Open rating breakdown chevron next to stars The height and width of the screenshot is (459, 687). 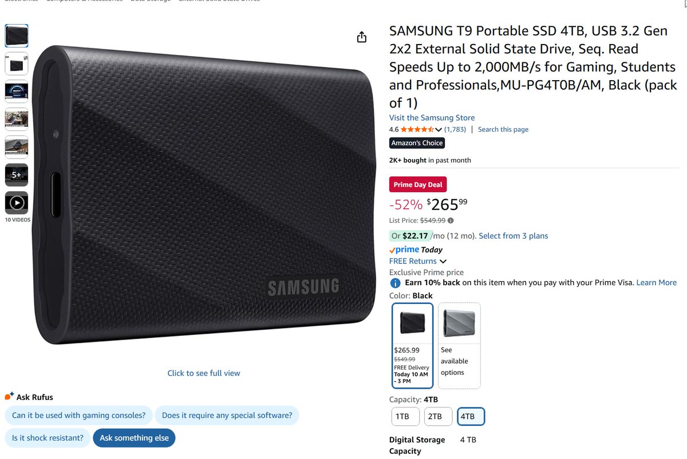439,130
